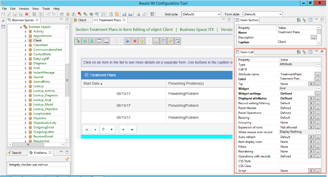Click the first editor toolbar icon with green circle
328x177 pixels.
pyautogui.click(x=78, y=41)
